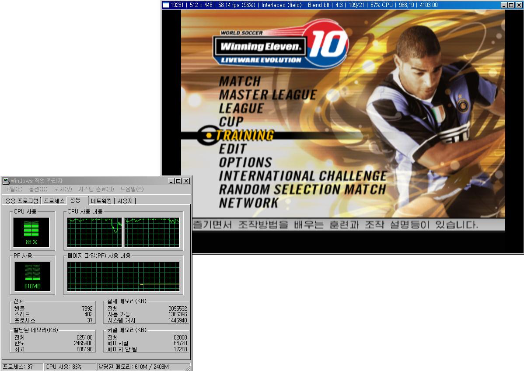
Task: Select EDIT in the game menu
Action: (233, 149)
